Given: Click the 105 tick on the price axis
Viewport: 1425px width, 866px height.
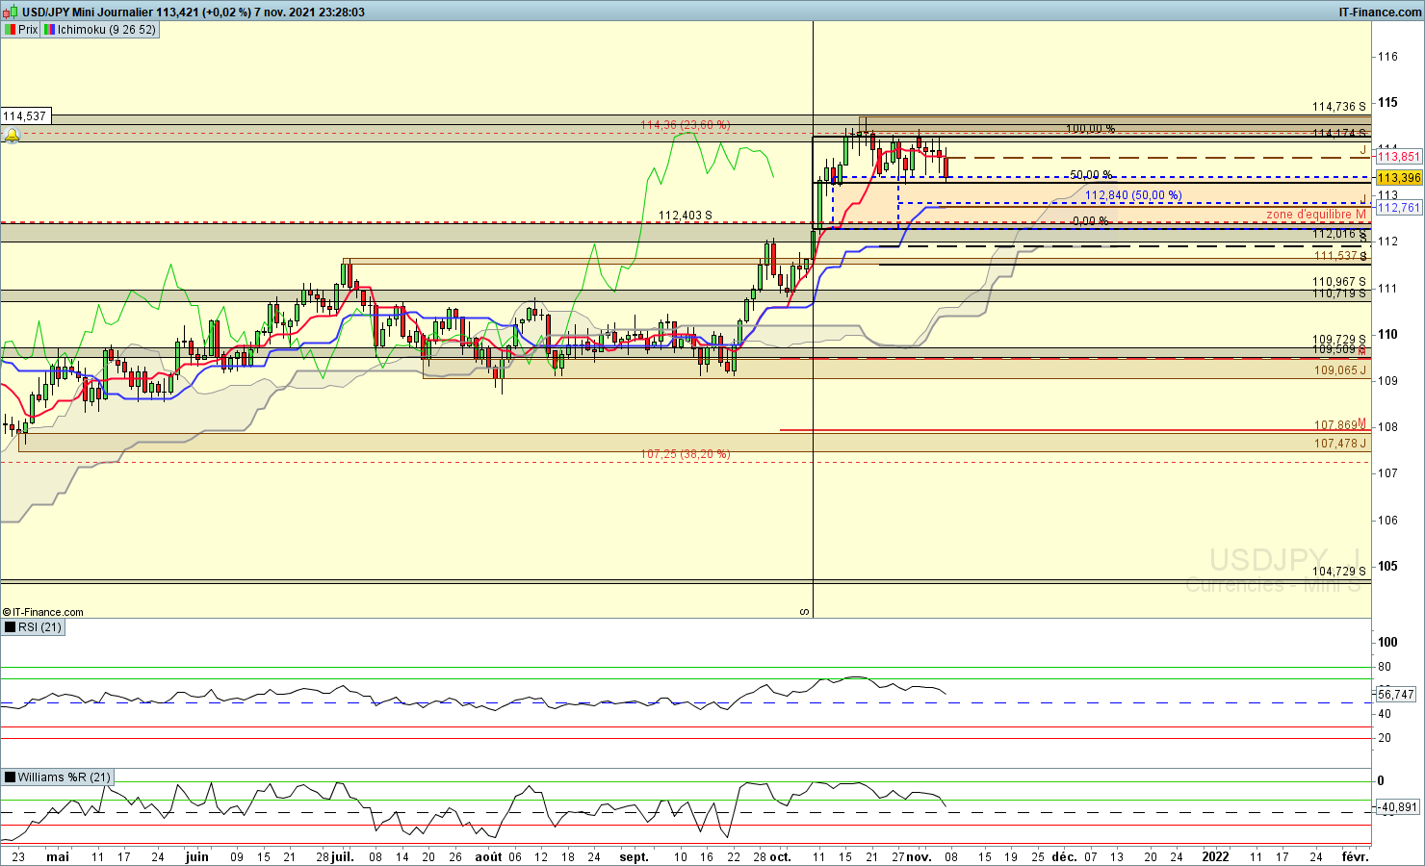Looking at the screenshot, I should tap(1387, 566).
